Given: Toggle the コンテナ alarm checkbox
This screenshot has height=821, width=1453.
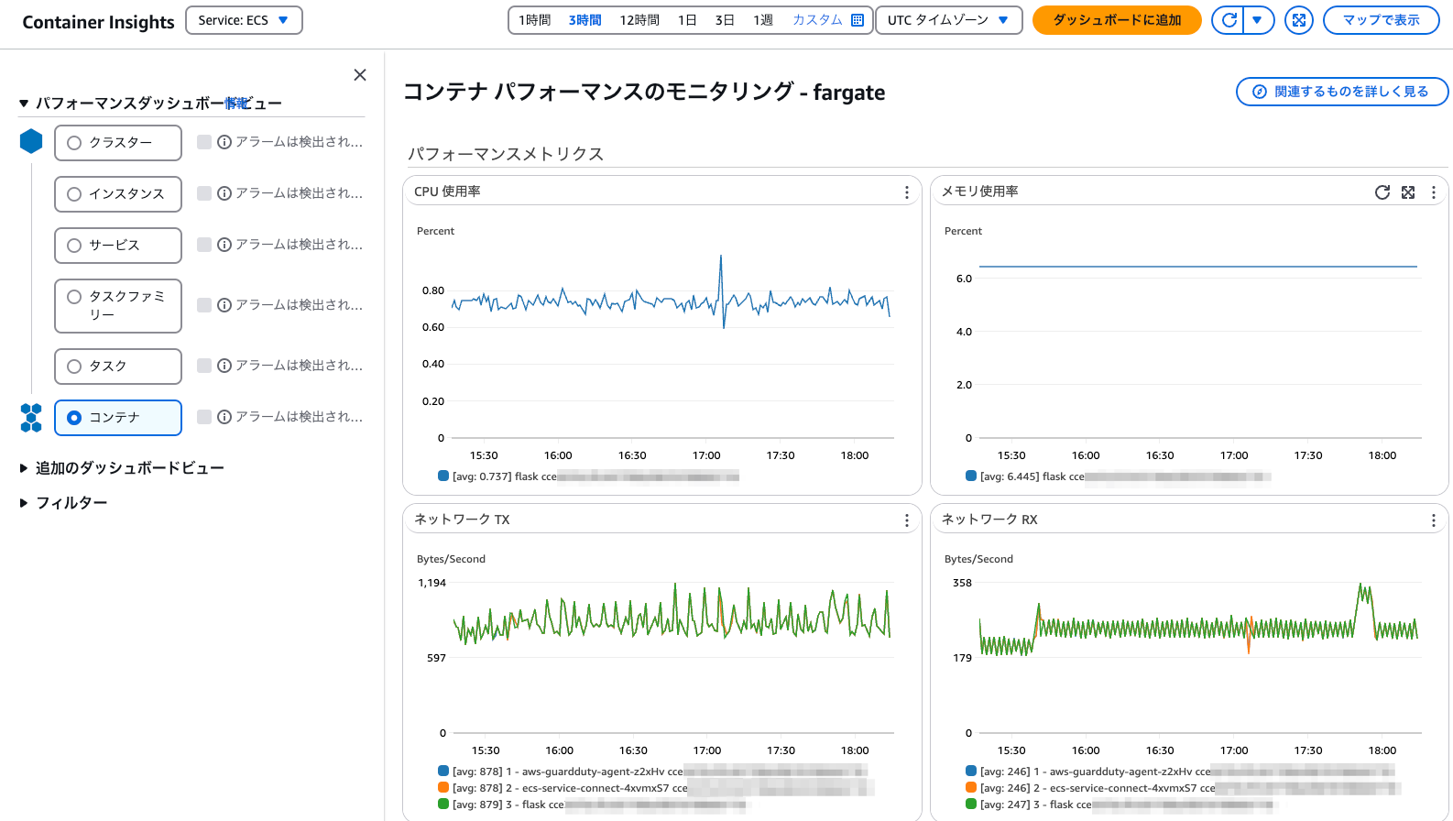Looking at the screenshot, I should pyautogui.click(x=204, y=417).
